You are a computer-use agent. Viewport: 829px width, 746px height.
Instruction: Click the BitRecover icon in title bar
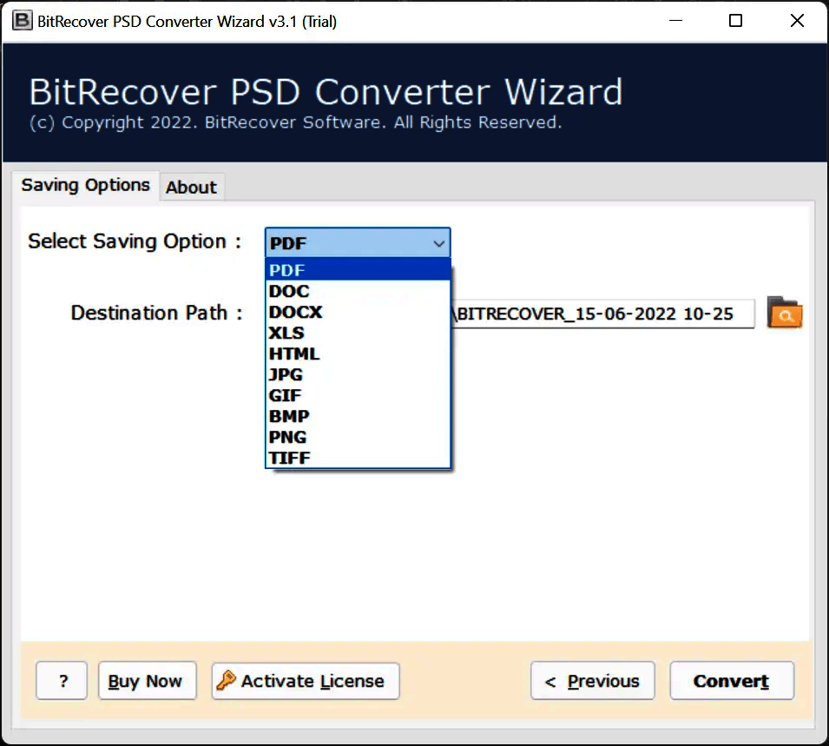click(21, 19)
